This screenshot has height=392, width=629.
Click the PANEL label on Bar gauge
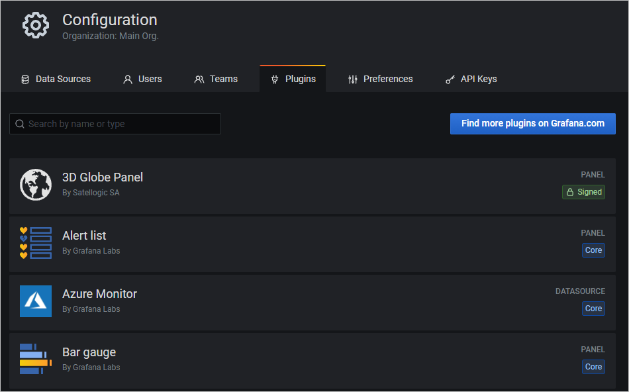click(593, 350)
